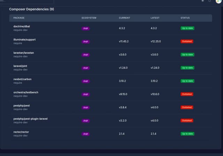This screenshot has height=156, width=223.
Task: Open the illuminate/support package
Action: (24, 39)
